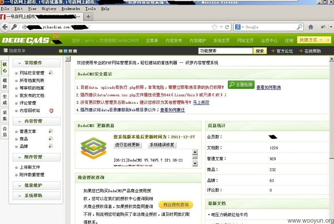Select the tan skin color swatch

coord(70,51)
